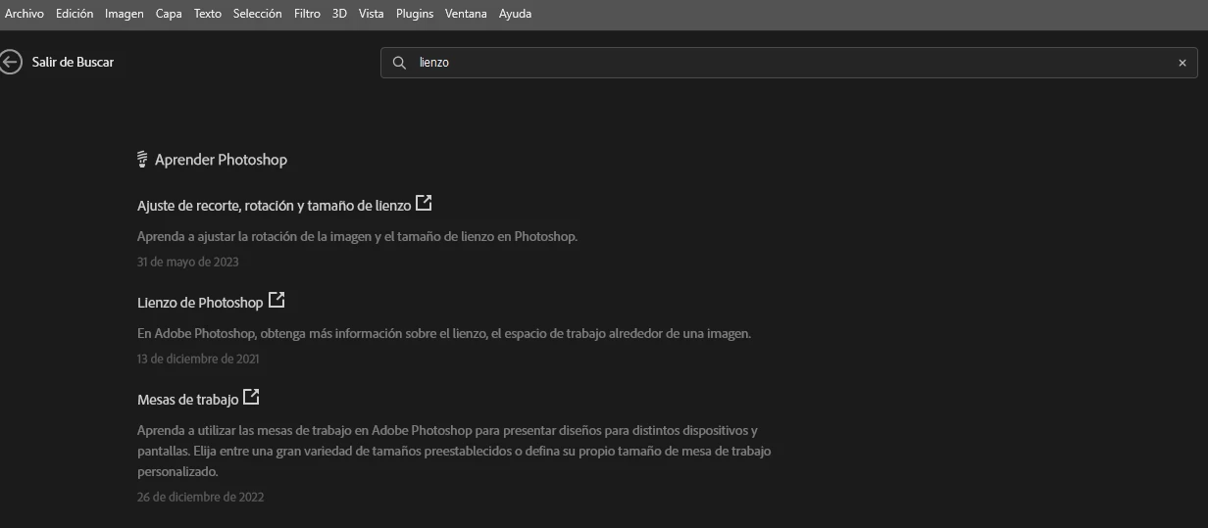
Task: Click the date '26 de diciembre de 2022'
Action: click(x=200, y=497)
